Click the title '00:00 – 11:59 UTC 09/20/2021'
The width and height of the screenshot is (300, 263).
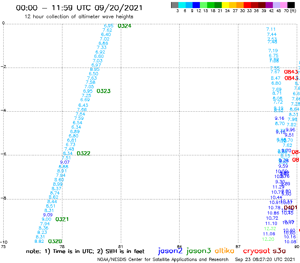tap(79, 8)
